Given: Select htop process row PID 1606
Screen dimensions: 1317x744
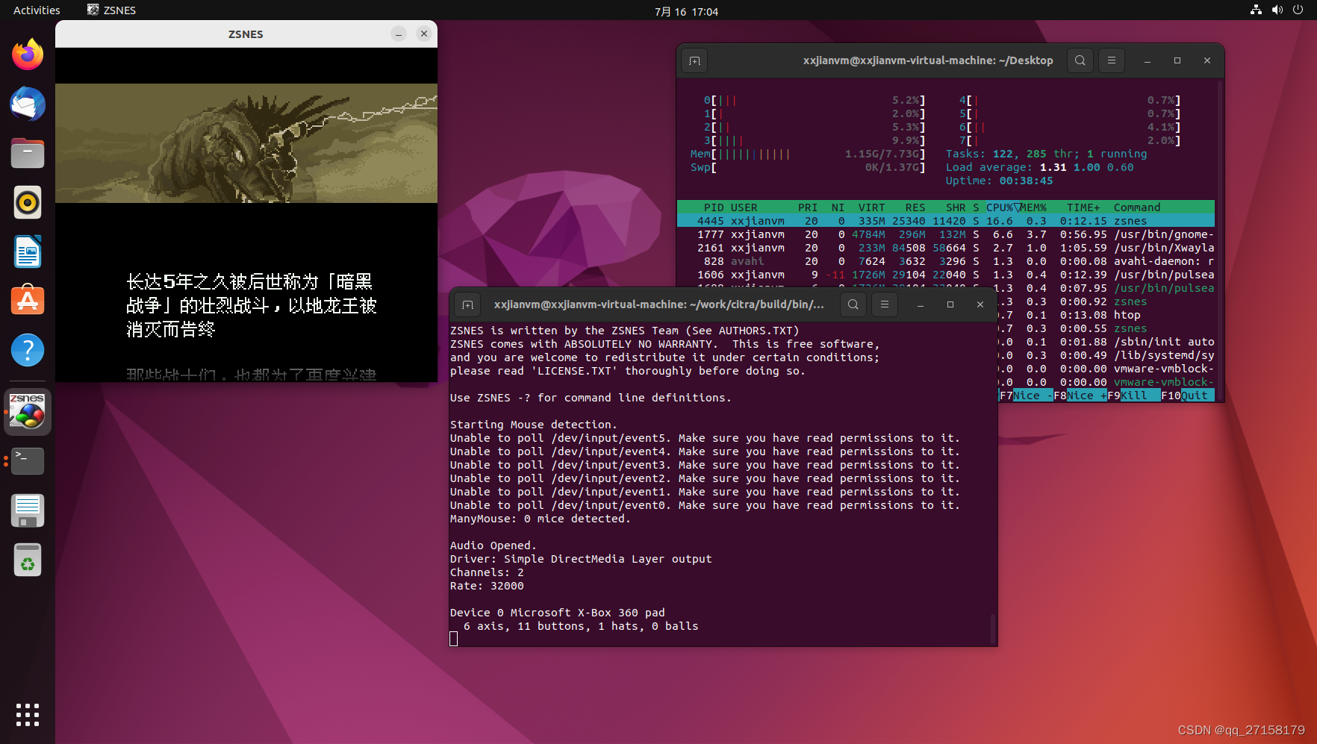Looking at the screenshot, I should (946, 275).
